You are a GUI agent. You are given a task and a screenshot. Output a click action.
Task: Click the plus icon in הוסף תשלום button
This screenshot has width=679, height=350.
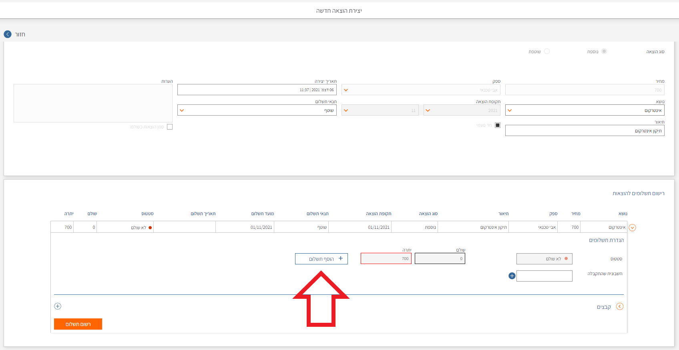[x=341, y=258]
